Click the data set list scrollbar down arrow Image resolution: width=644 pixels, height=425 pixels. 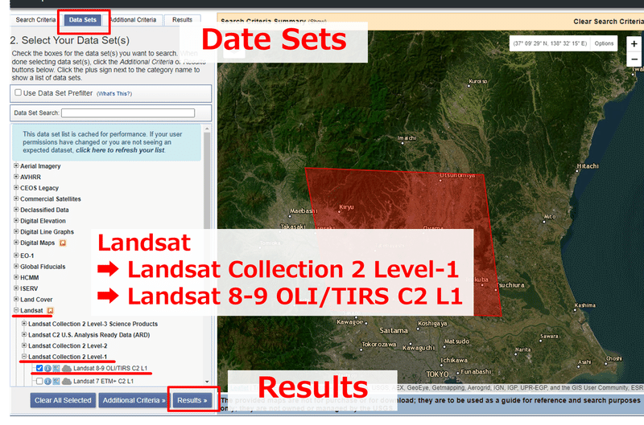click(x=207, y=382)
